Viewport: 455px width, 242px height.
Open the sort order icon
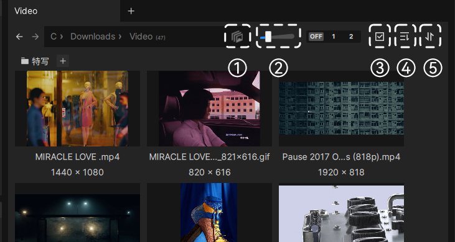[405, 37]
